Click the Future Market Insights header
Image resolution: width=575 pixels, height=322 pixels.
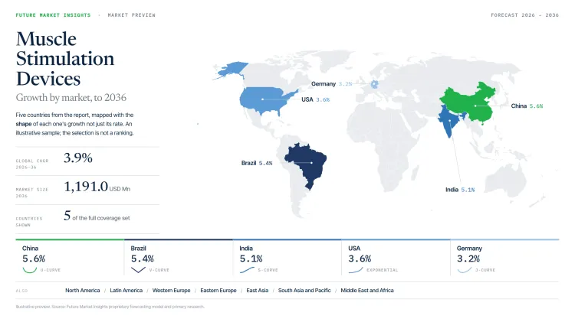[53, 15]
